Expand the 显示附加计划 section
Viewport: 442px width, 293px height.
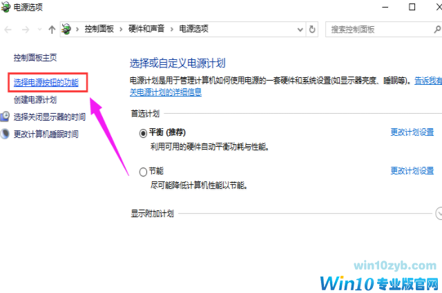[439, 213]
